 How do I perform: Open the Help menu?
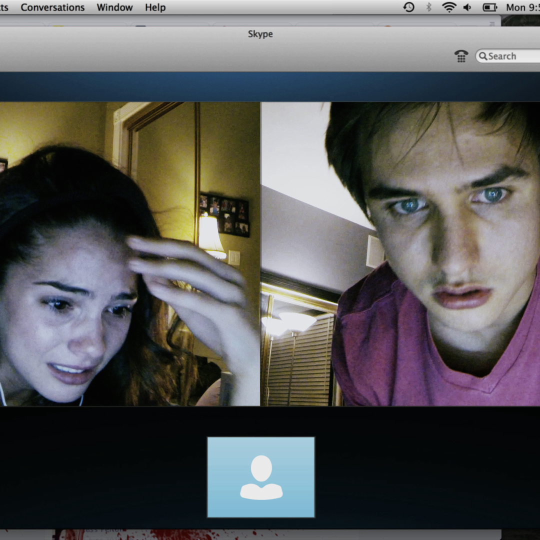coord(155,7)
